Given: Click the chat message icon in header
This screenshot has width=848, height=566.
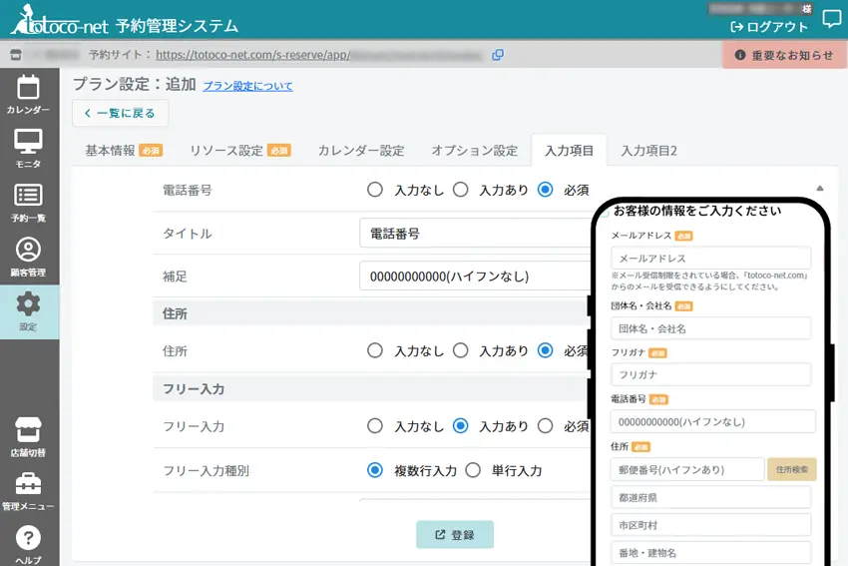Looking at the screenshot, I should point(831,19).
